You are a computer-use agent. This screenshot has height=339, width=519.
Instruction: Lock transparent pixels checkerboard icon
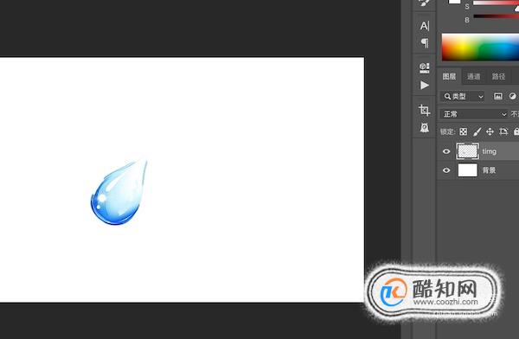464,131
